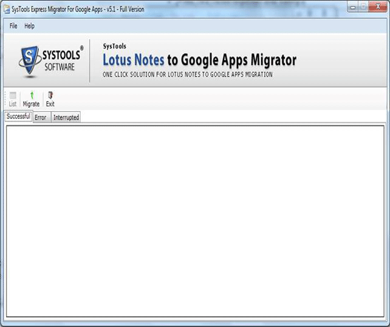Minimize the SysTools Express Migrator window
Image resolution: width=390 pixels, height=327 pixels.
click(352, 7)
